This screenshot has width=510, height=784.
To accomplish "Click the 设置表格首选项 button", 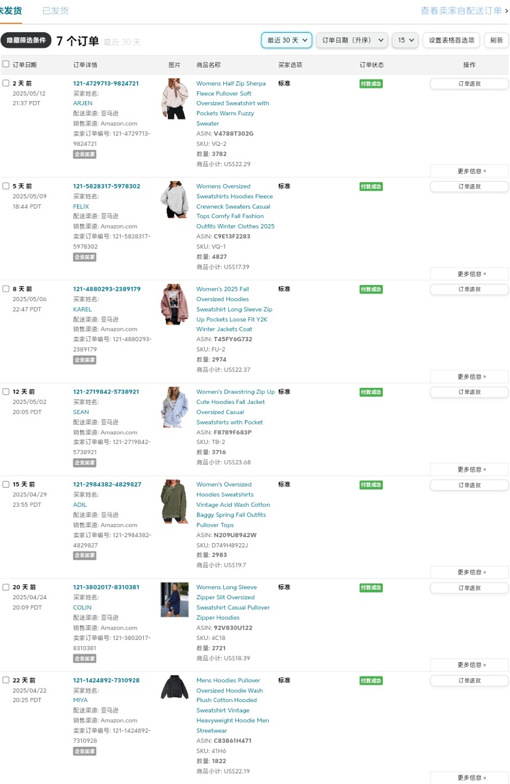I will pos(450,39).
